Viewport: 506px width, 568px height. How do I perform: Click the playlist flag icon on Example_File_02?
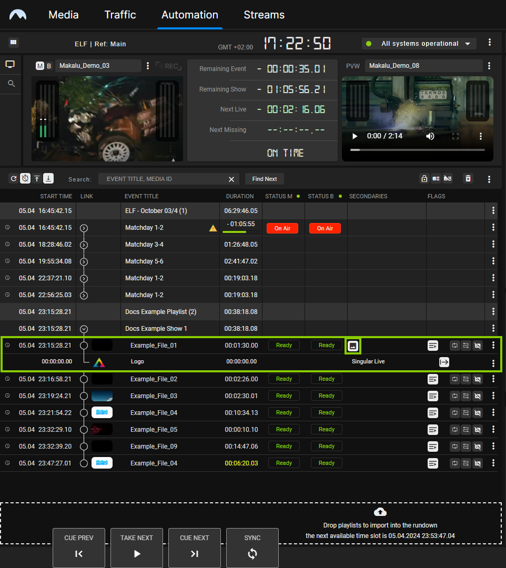[x=432, y=379]
